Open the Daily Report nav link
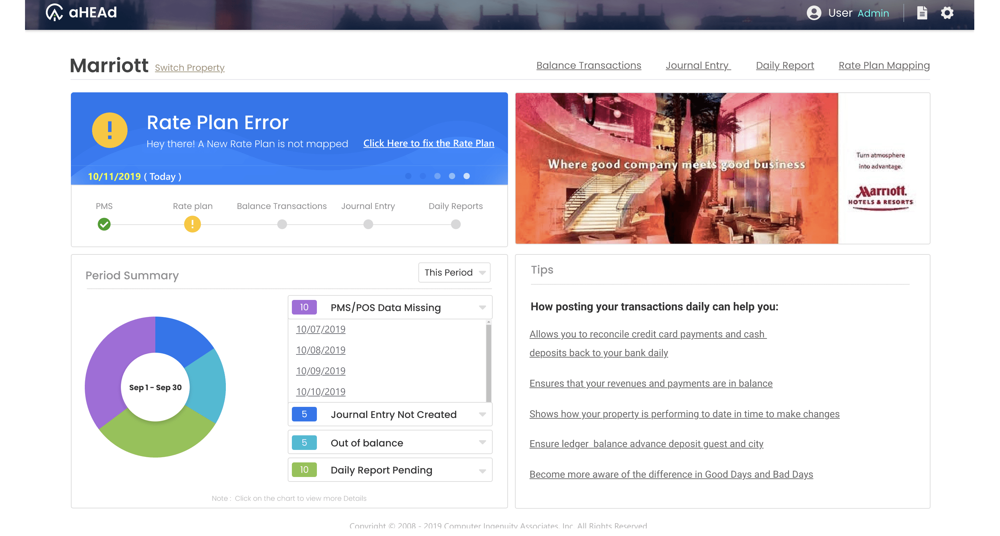1000x536 pixels. click(785, 65)
